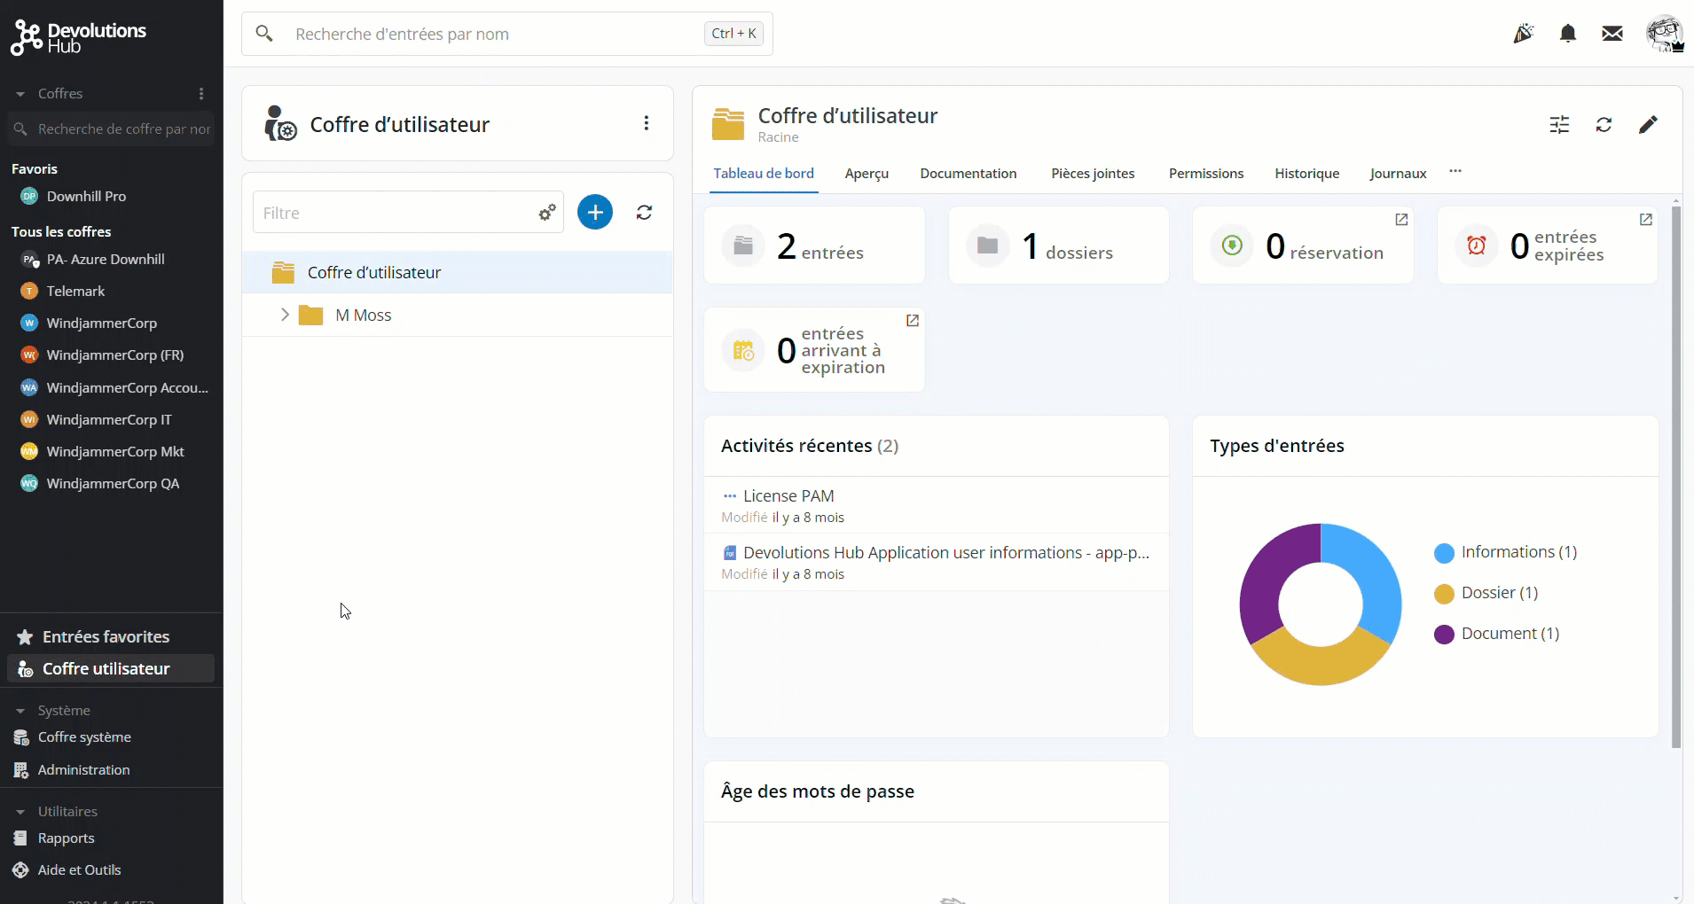The image size is (1694, 904).
Task: Click the yellow expiring calendar icon
Action: click(x=743, y=351)
